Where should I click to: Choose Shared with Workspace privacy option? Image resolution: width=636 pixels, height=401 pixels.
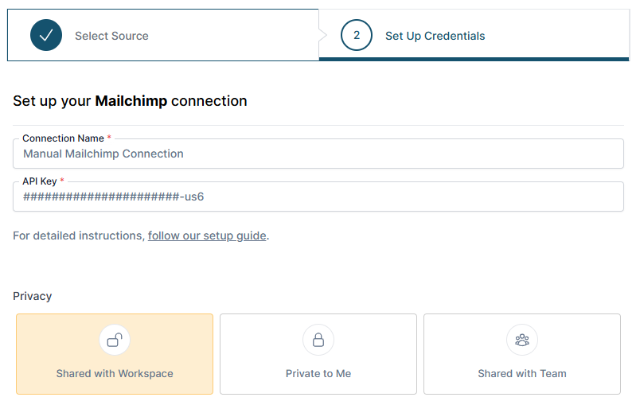[x=115, y=354]
